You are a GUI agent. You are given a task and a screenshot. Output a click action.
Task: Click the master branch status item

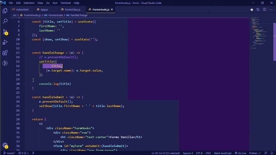(x=9, y=153)
